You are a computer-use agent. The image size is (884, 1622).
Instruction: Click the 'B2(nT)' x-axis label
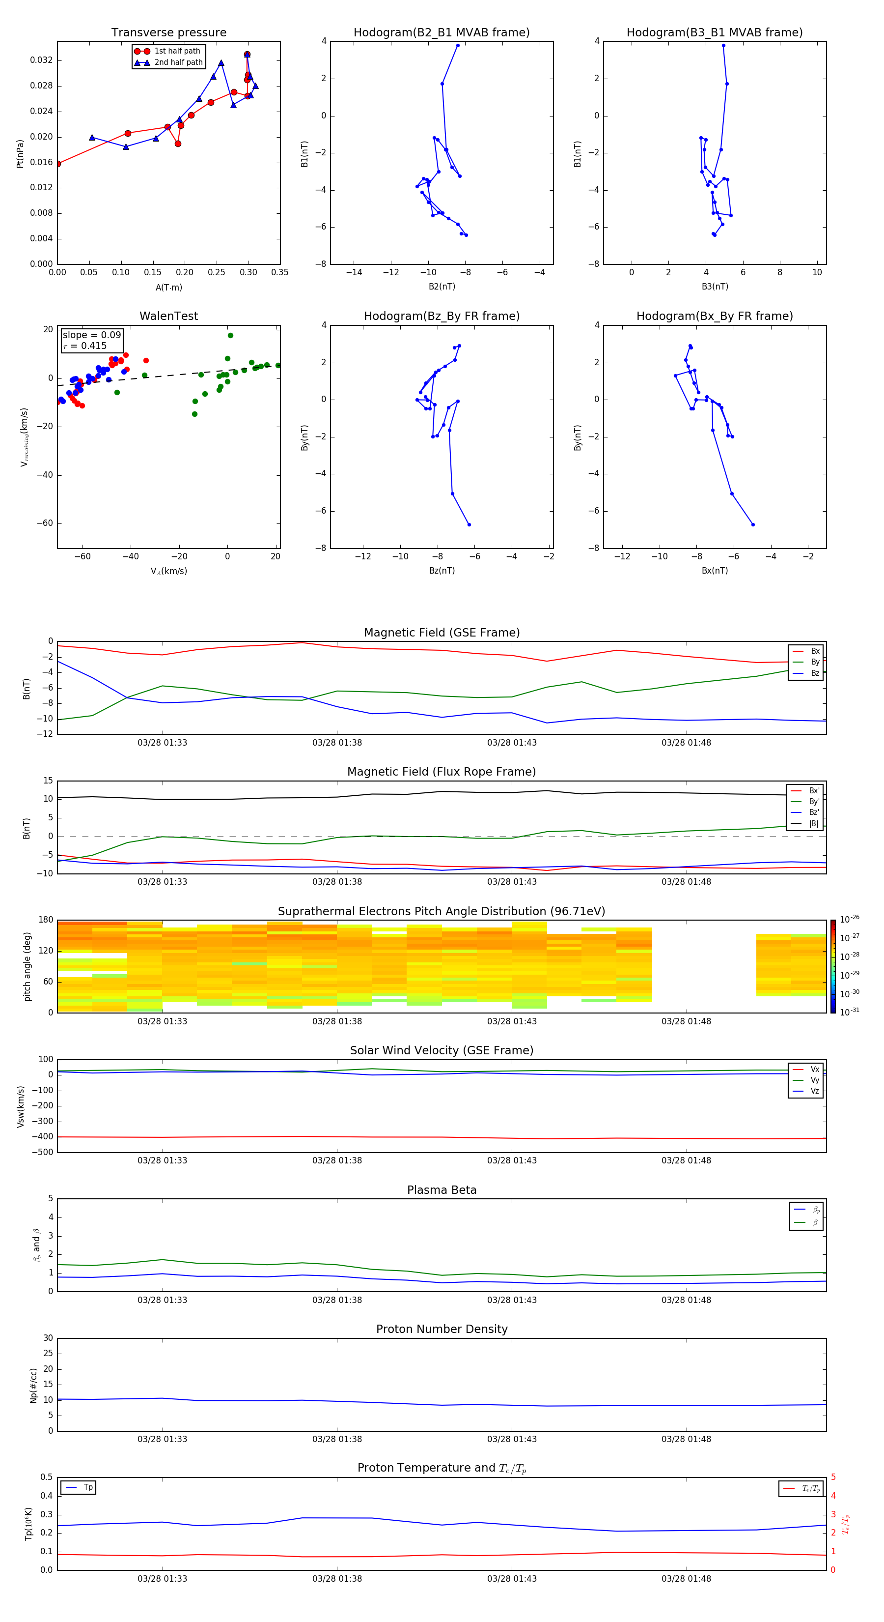pos(442,287)
